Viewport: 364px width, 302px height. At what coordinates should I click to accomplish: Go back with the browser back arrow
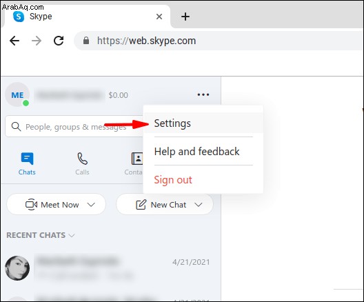tap(14, 41)
